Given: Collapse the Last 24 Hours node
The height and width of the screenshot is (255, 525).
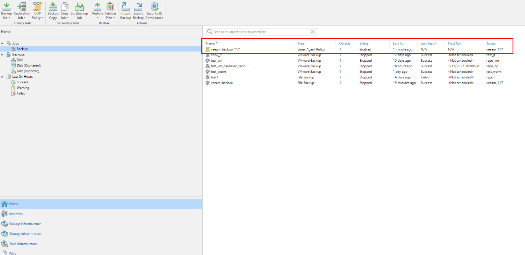Looking at the screenshot, I should [2, 77].
